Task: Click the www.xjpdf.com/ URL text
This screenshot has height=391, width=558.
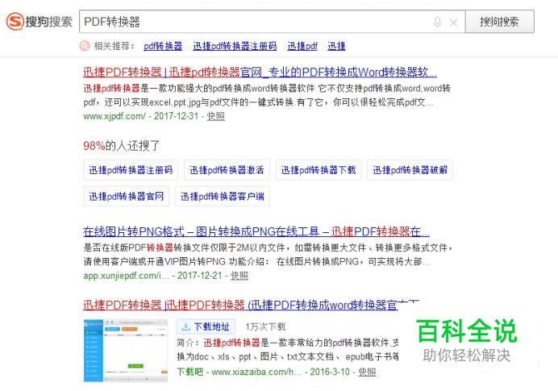Action: click(115, 116)
